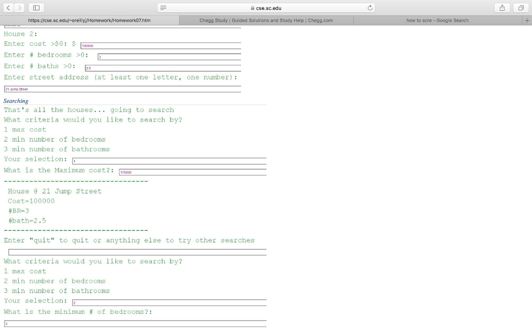
Task: Show all tabs overview icon
Action: click(x=521, y=8)
